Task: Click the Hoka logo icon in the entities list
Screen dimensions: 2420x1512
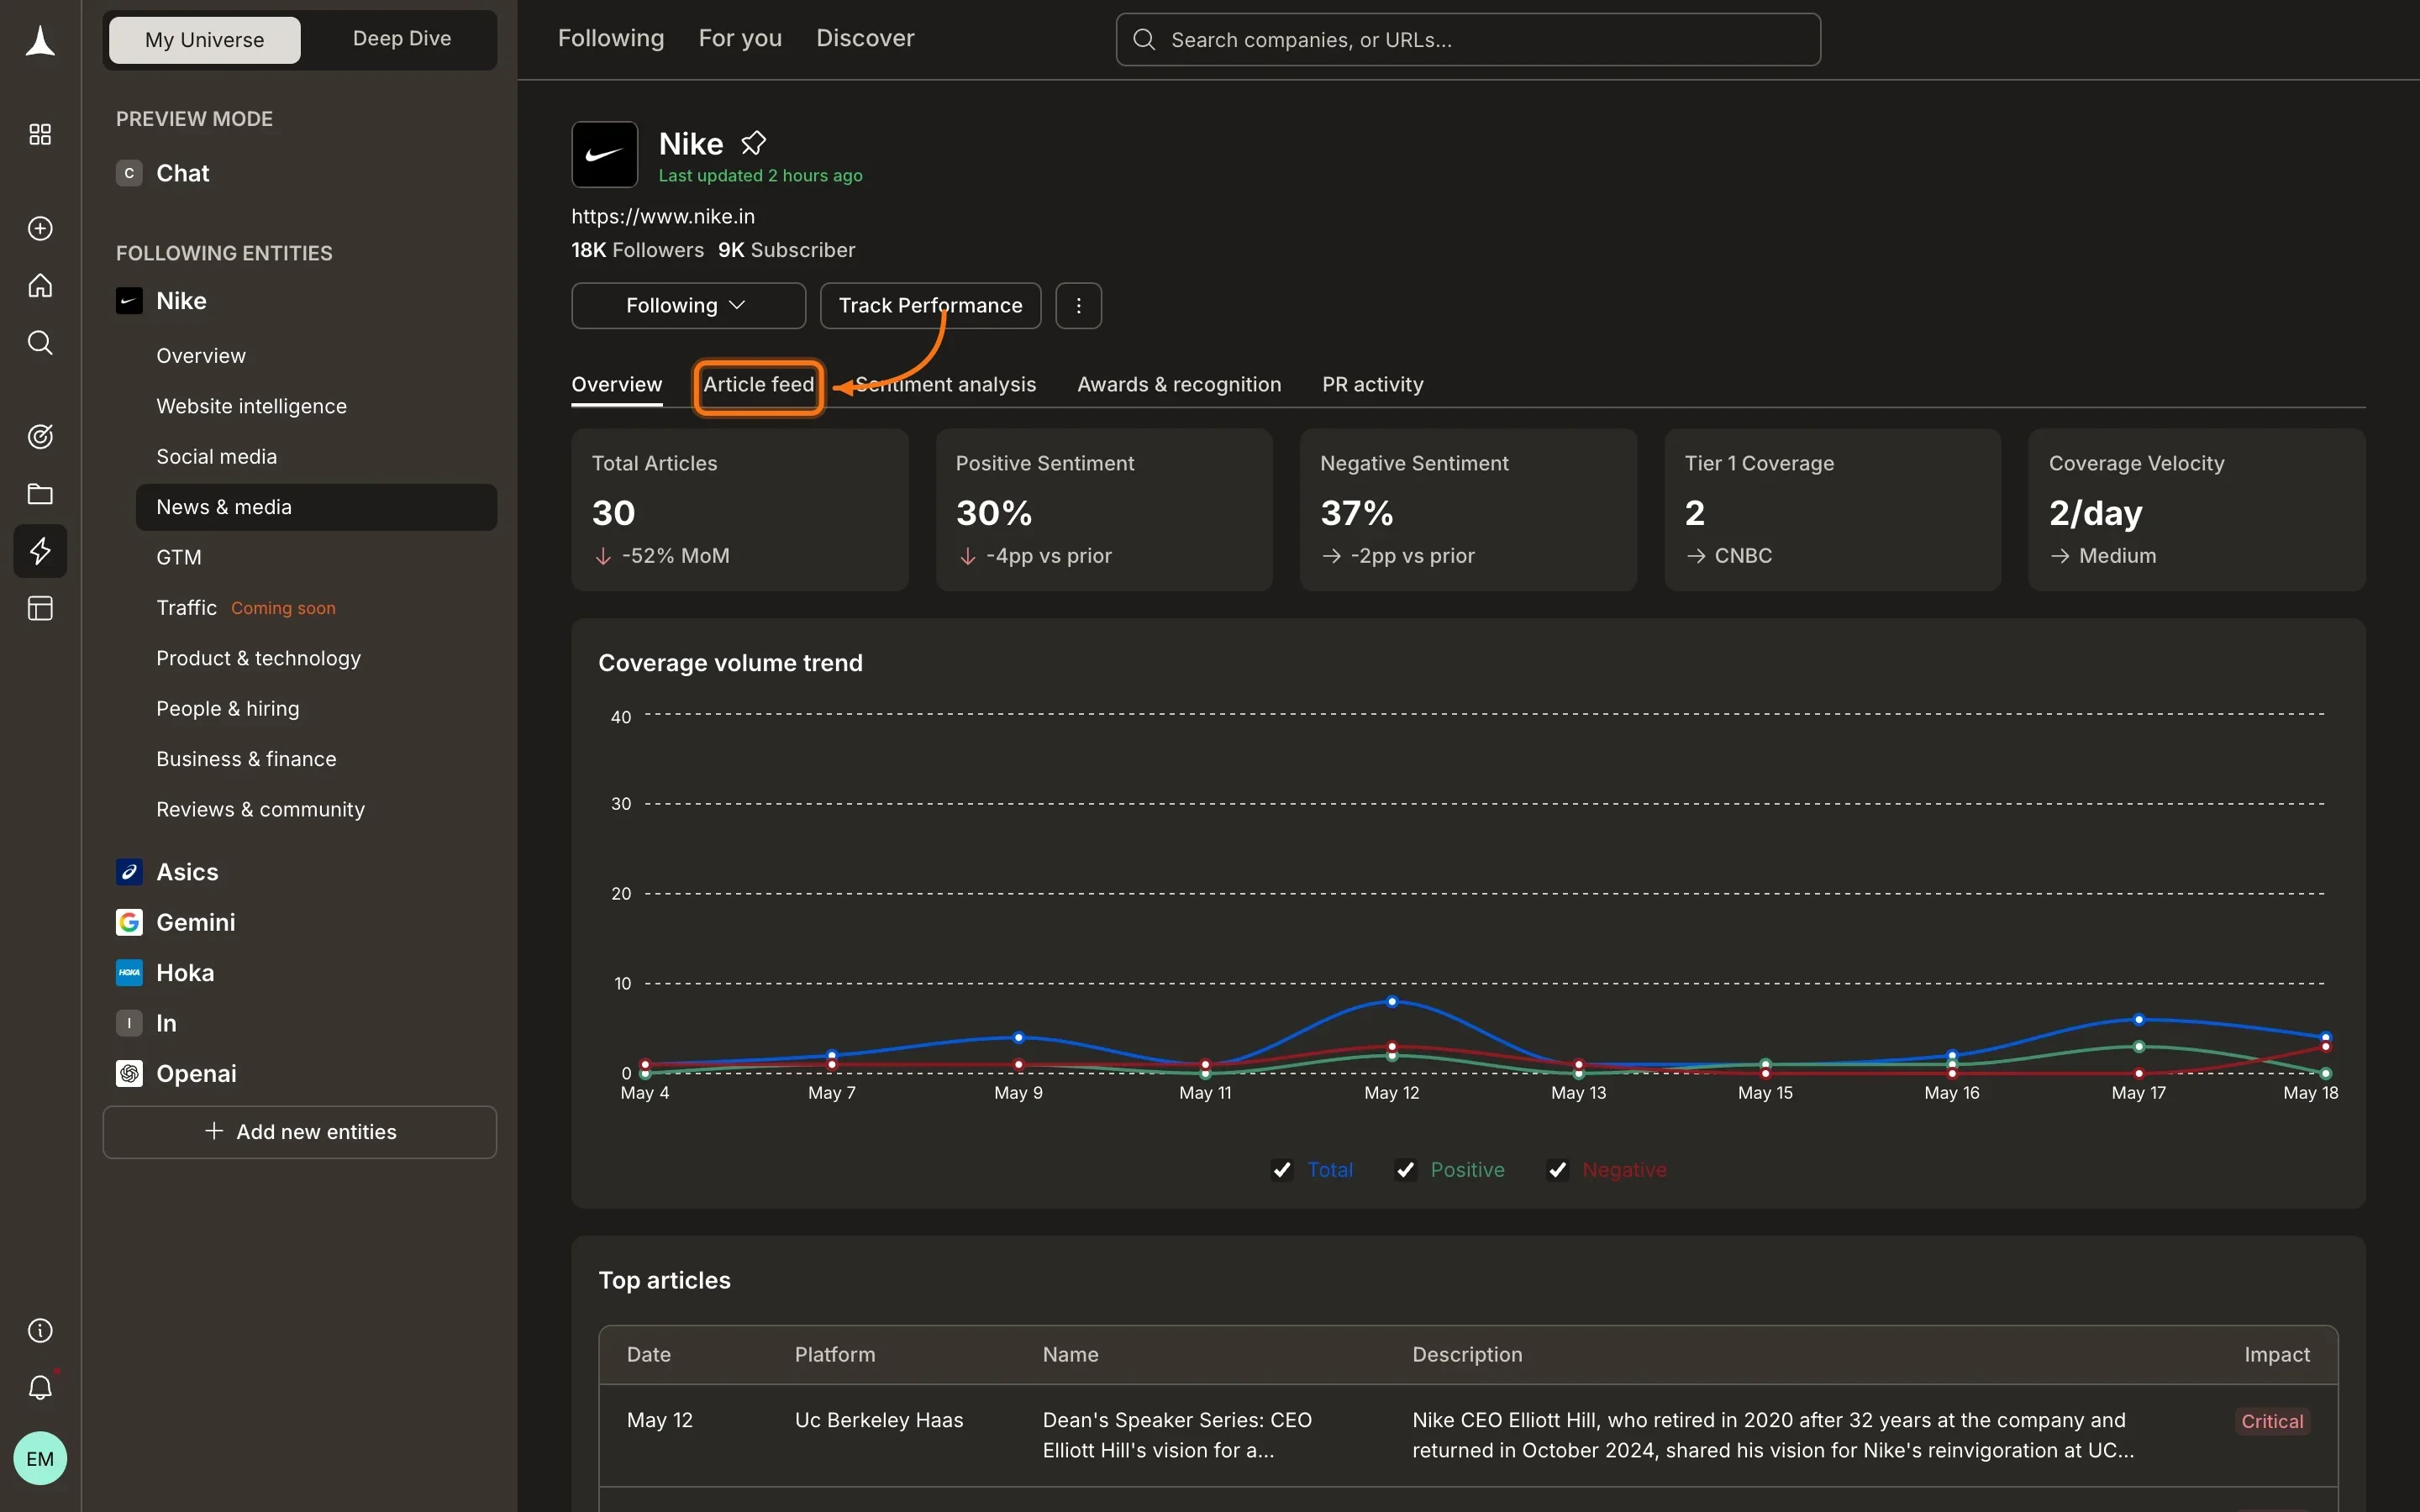Action: click(129, 973)
